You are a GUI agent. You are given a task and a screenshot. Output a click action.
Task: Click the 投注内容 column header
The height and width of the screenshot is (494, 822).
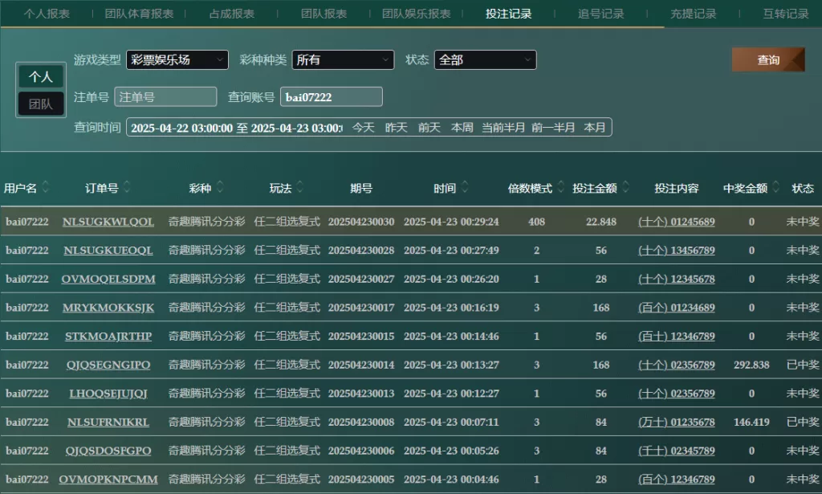click(x=676, y=188)
